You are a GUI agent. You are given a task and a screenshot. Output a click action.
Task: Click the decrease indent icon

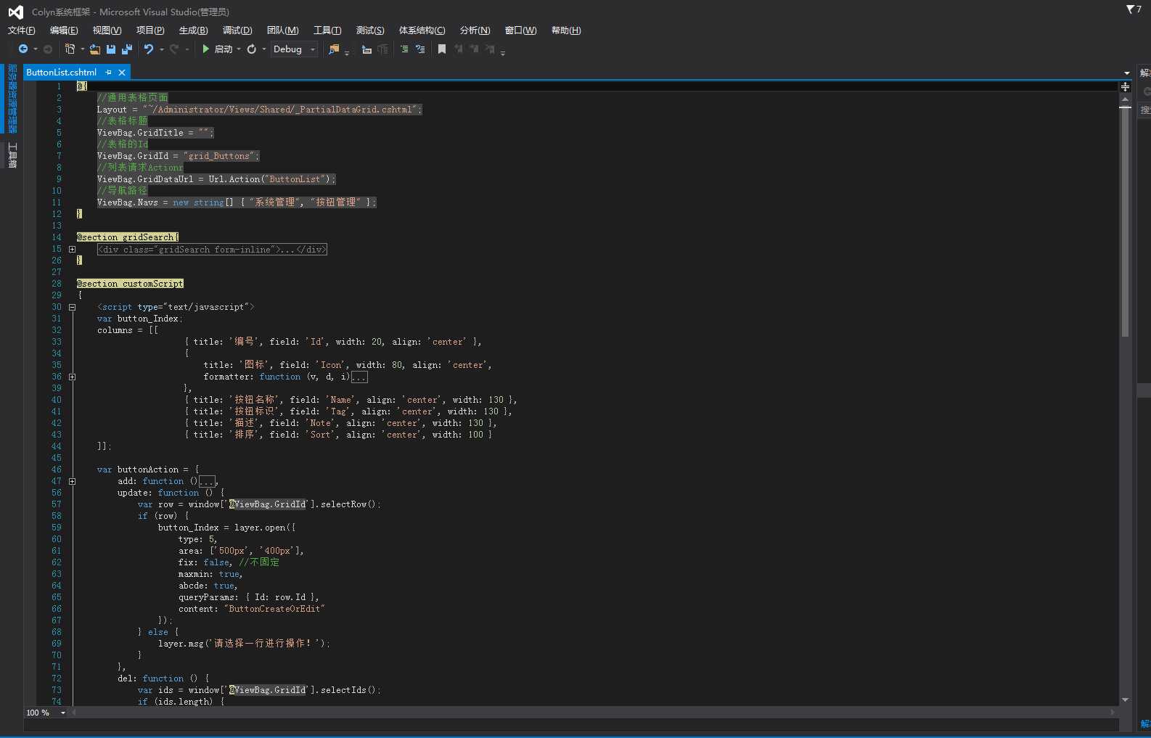tap(366, 49)
